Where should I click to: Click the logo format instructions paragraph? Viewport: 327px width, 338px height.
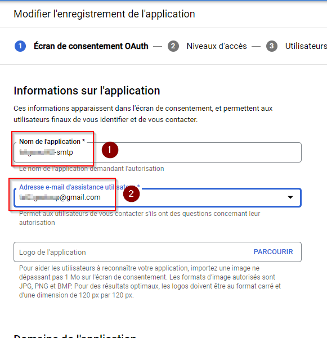click(150, 282)
